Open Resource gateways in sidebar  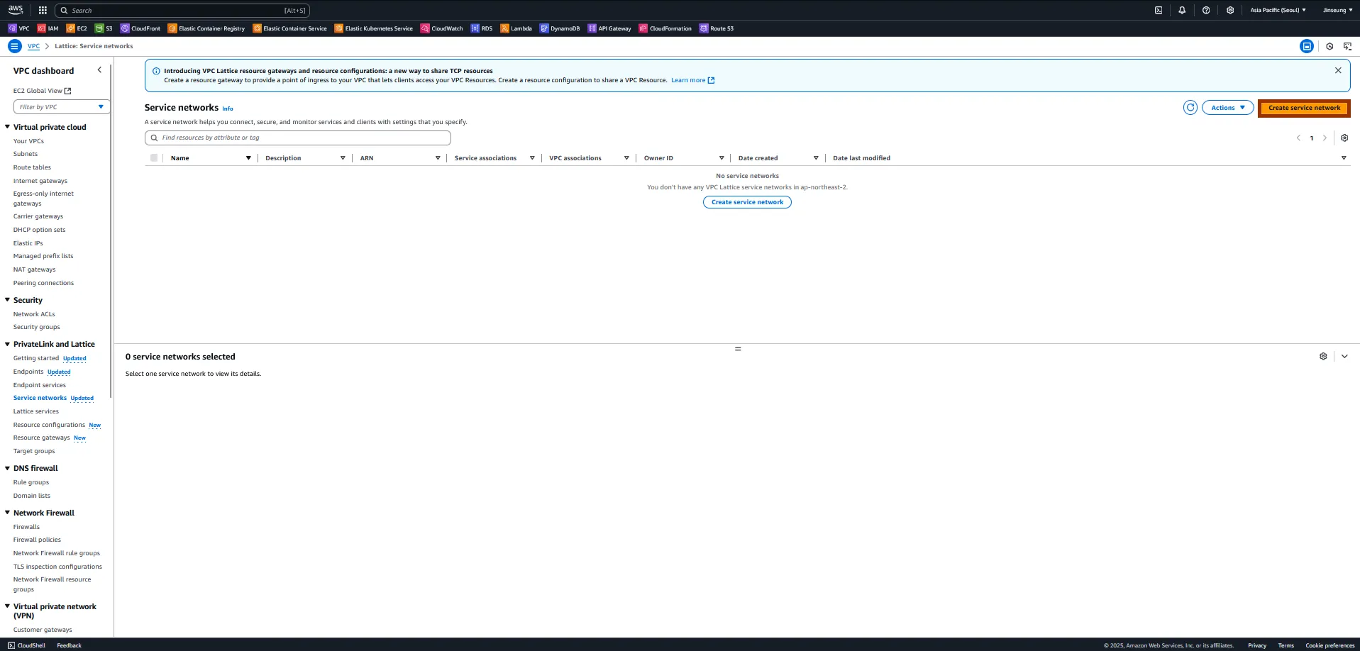tap(42, 438)
